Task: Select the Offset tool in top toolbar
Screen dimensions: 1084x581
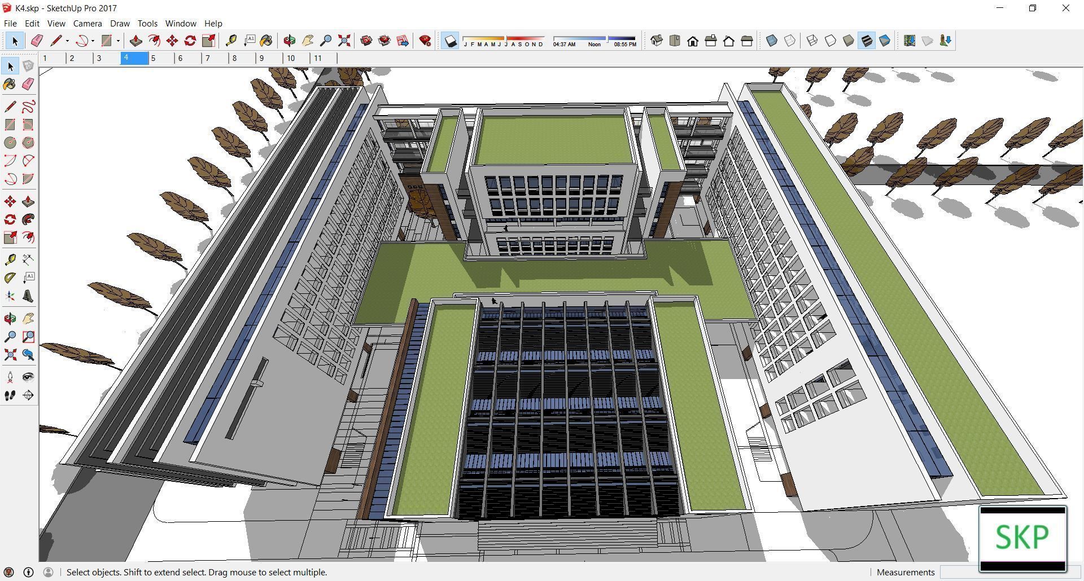Action: click(x=154, y=41)
